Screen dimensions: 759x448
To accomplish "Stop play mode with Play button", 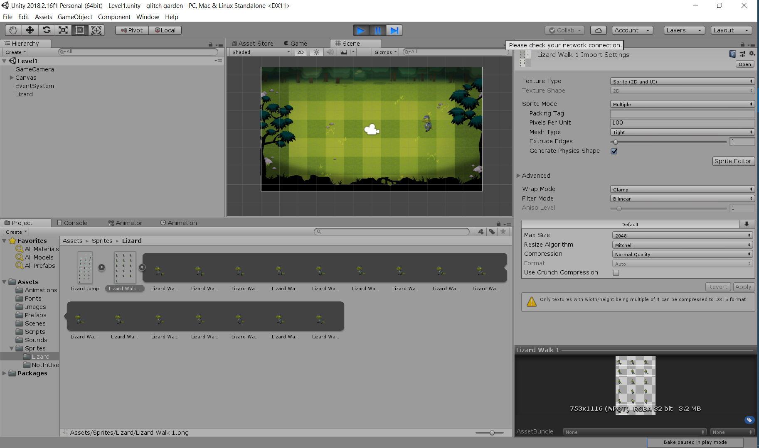I will click(x=361, y=30).
